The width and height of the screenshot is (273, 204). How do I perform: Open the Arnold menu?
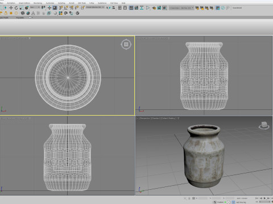coord(72,3)
